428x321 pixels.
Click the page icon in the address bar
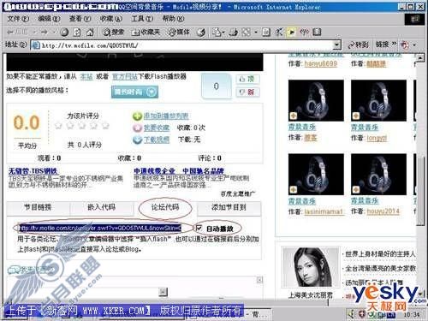[x=36, y=45]
